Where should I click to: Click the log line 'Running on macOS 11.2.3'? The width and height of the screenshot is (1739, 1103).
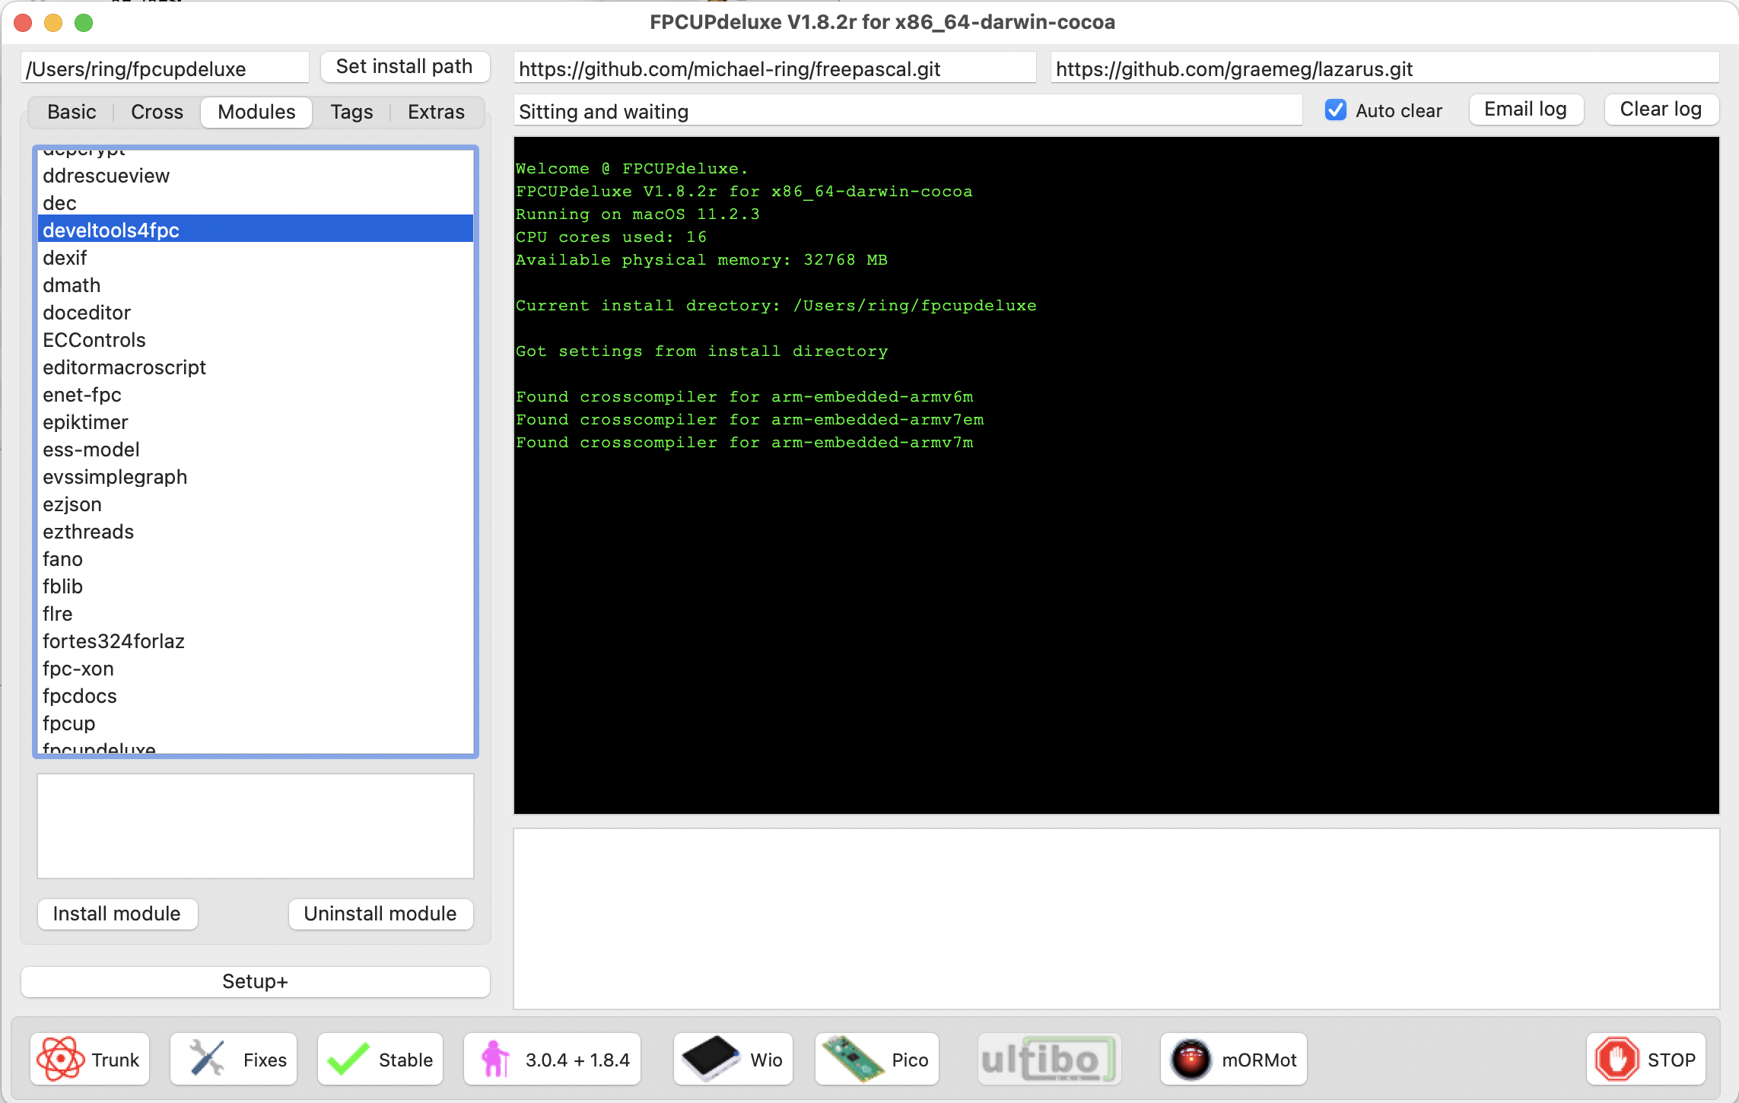637,214
